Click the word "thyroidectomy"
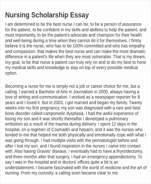This screenshot has height=184, width=151. (x=129, y=151)
